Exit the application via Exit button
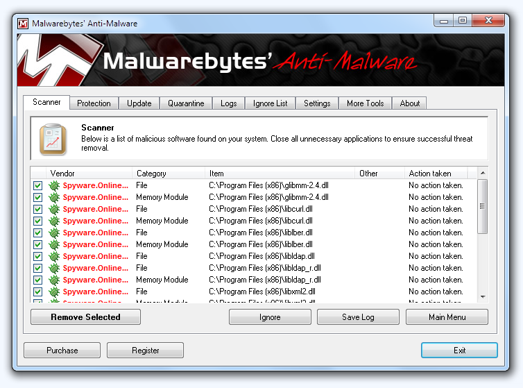 (459, 351)
